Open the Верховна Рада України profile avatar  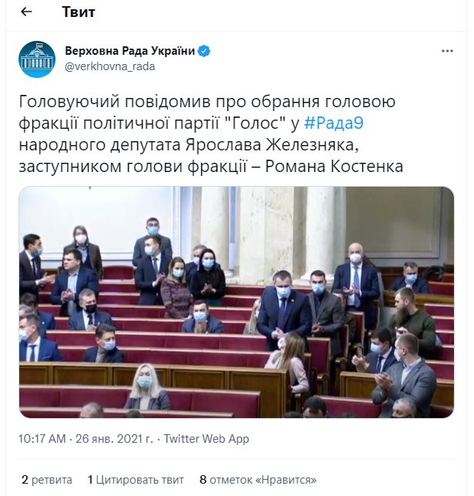(37, 59)
